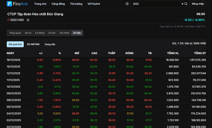Click the NGÀY column header
Viewport: 212px width, 128px height.
pyautogui.click(x=10, y=53)
